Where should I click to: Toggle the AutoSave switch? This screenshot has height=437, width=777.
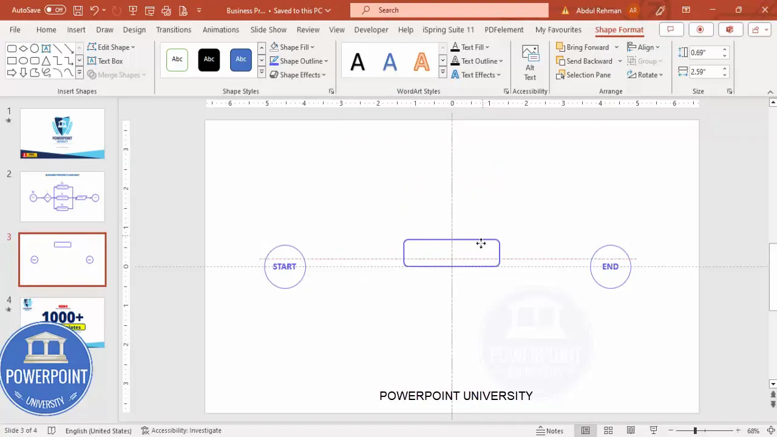click(x=55, y=10)
